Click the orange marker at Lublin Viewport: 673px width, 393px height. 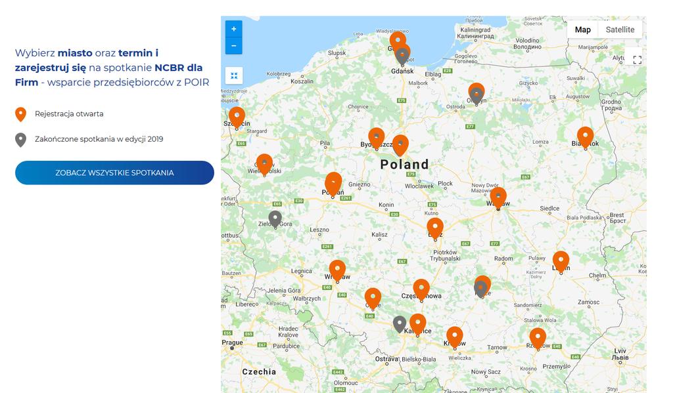tap(561, 261)
